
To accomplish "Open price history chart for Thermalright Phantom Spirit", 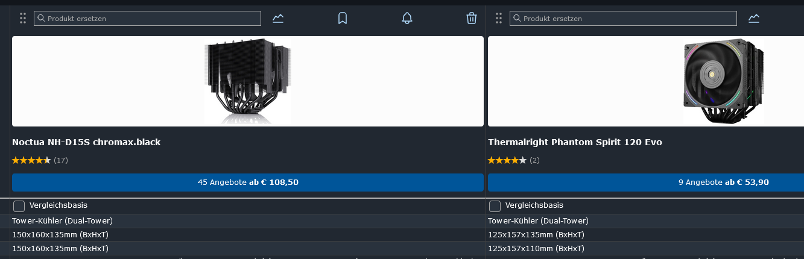I will pyautogui.click(x=754, y=18).
